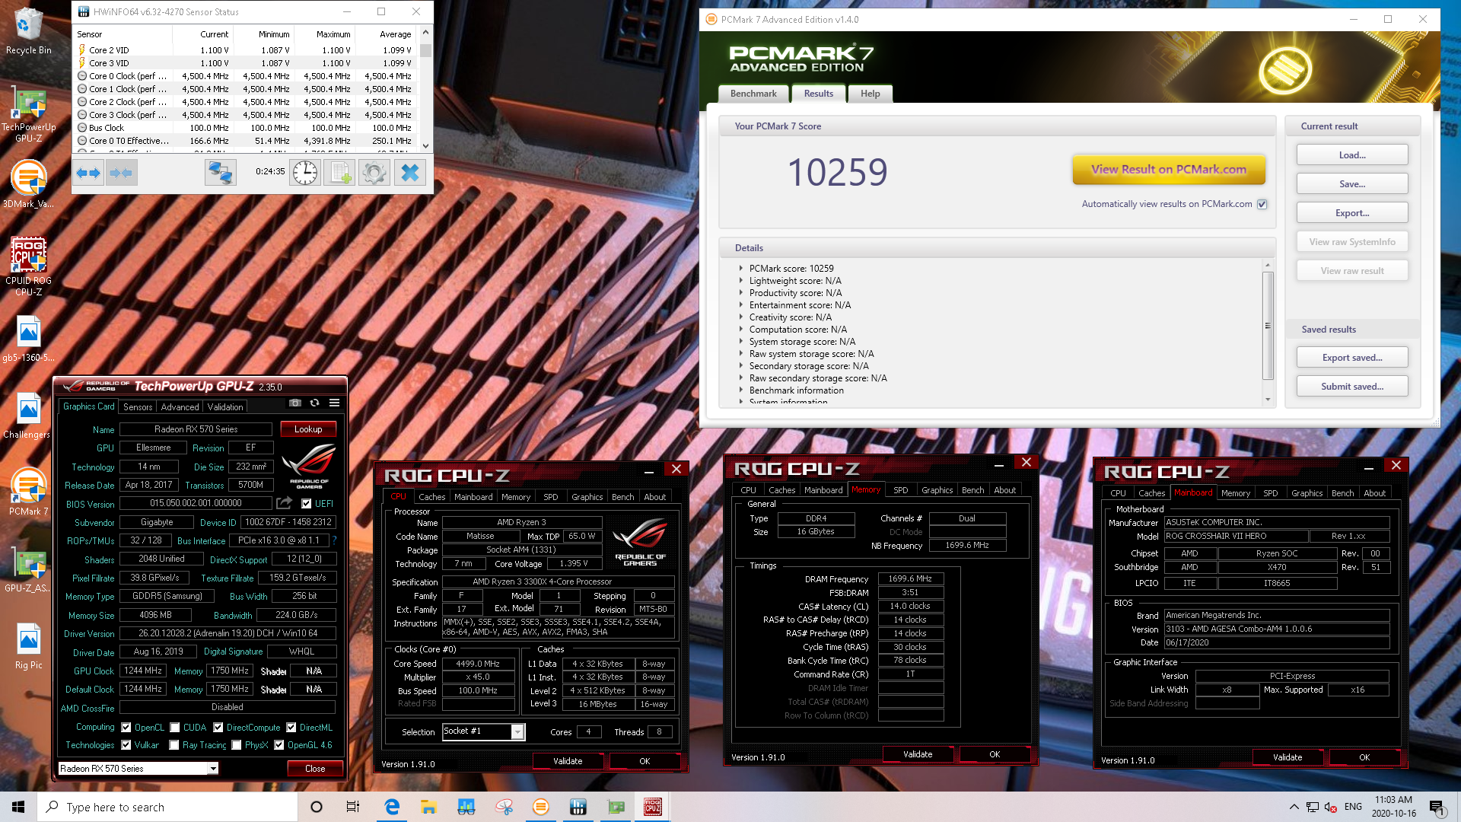Click View Result on PCMark.com button

point(1169,170)
